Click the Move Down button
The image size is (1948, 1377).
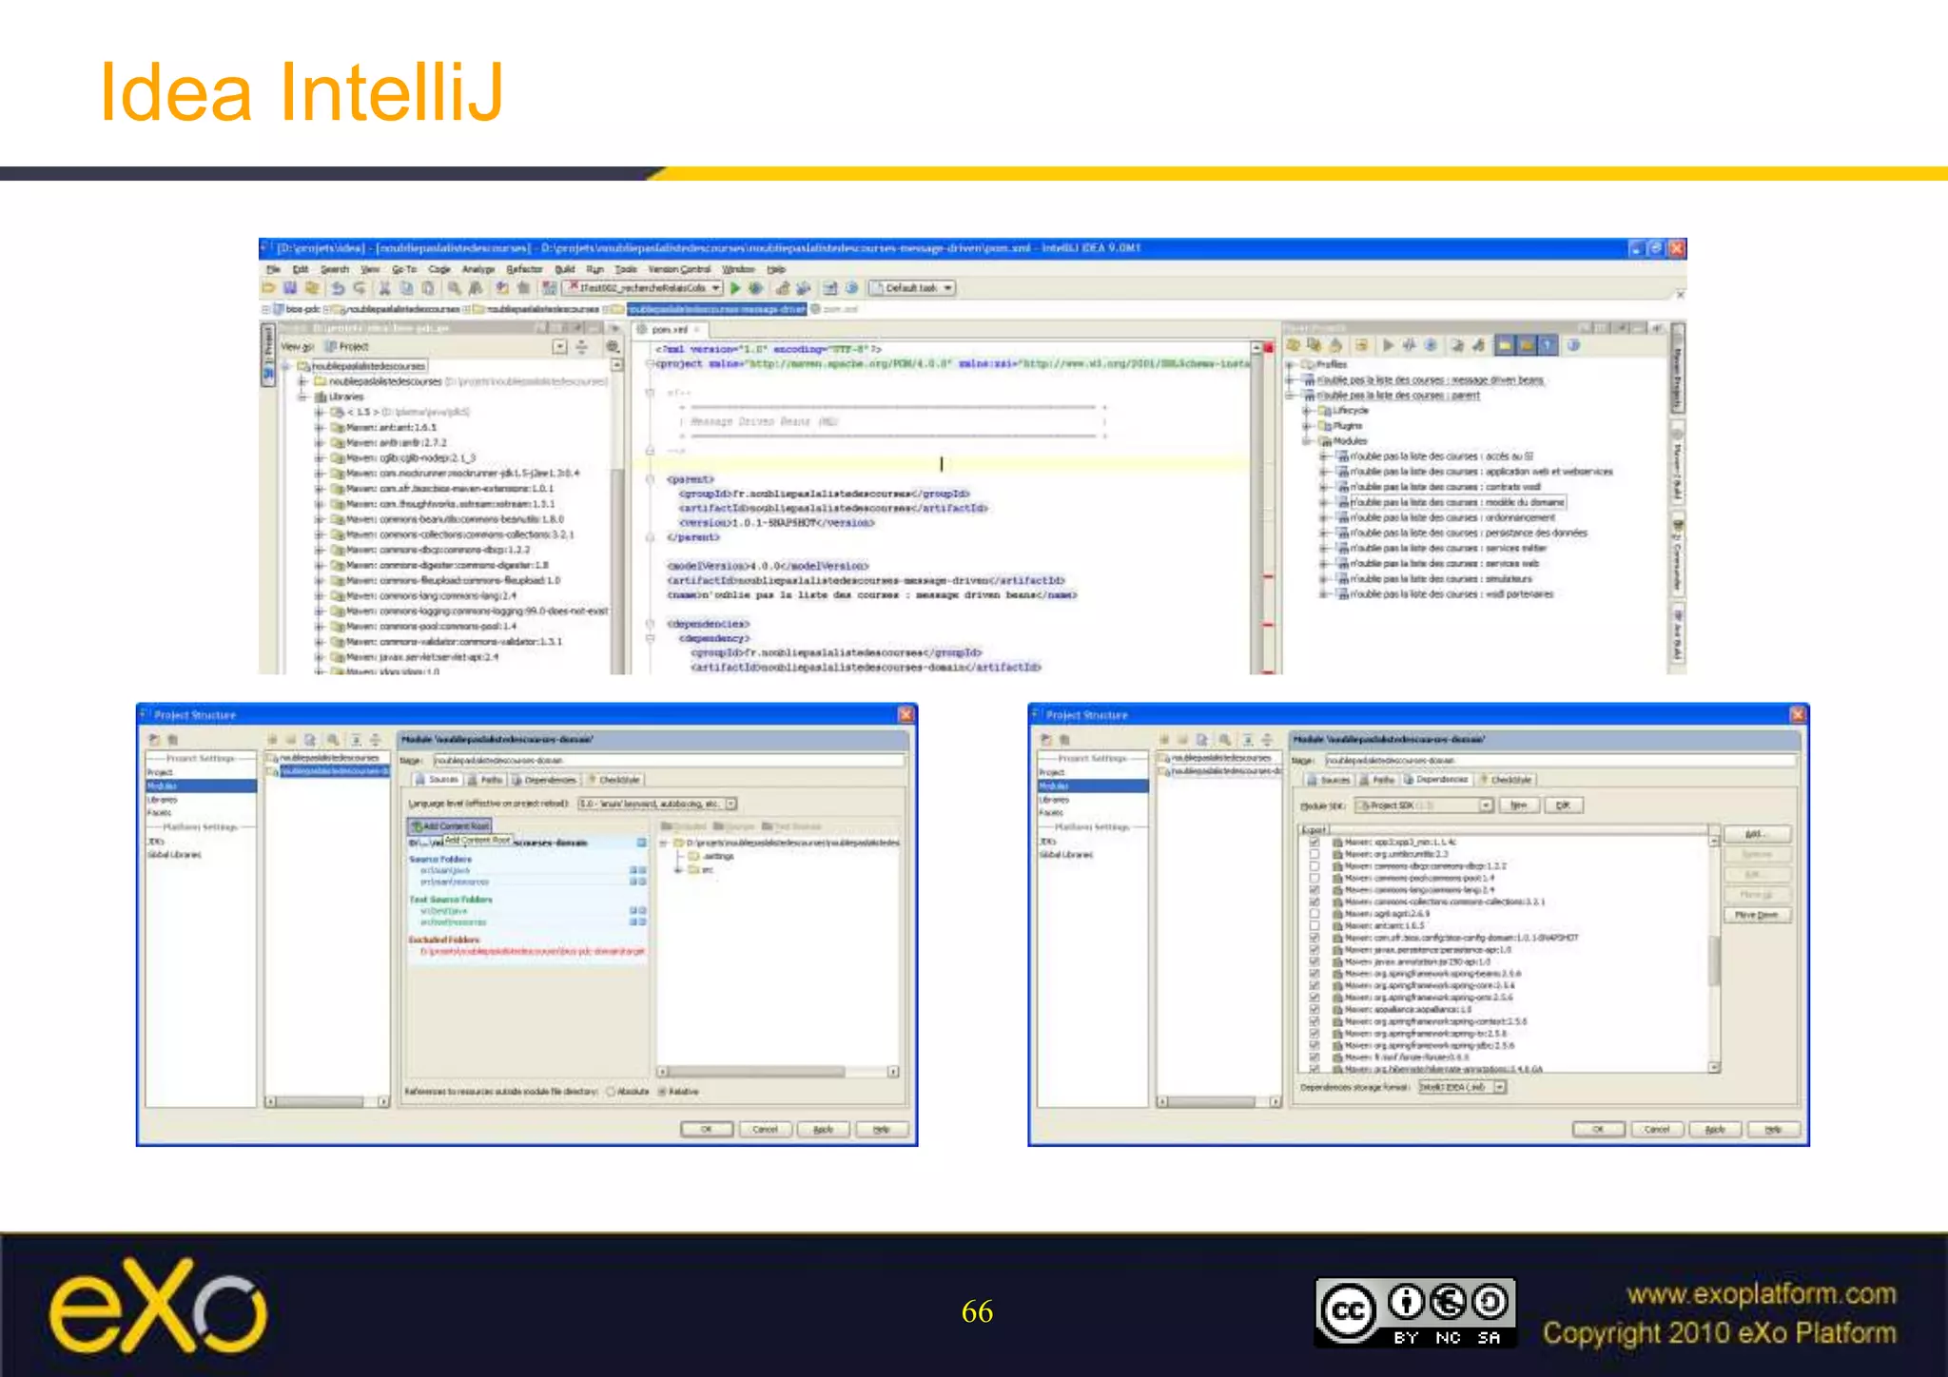(x=1756, y=915)
